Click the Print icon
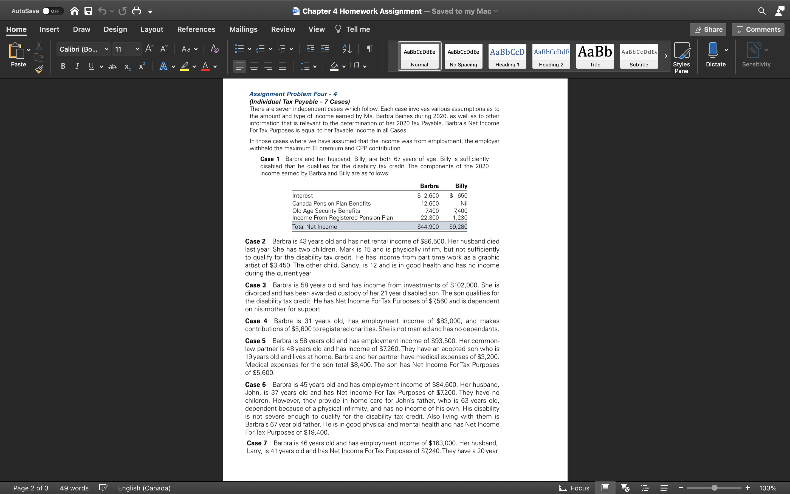 [136, 11]
